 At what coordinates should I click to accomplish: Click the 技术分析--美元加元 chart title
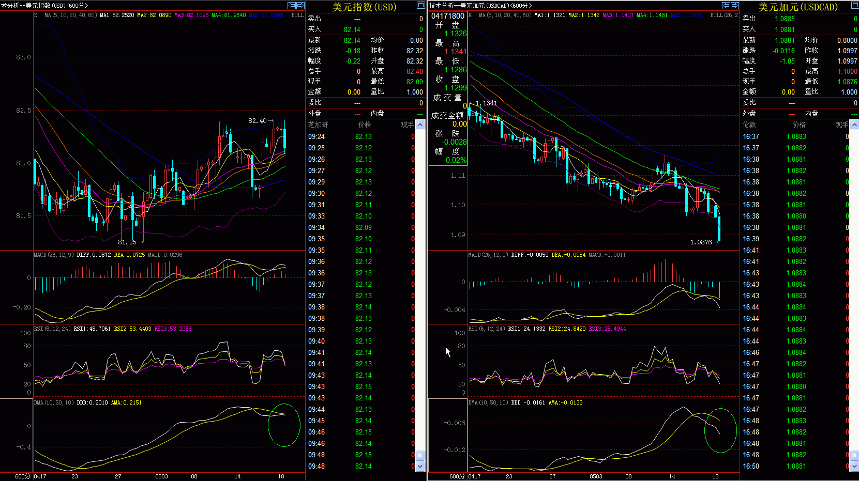point(480,6)
